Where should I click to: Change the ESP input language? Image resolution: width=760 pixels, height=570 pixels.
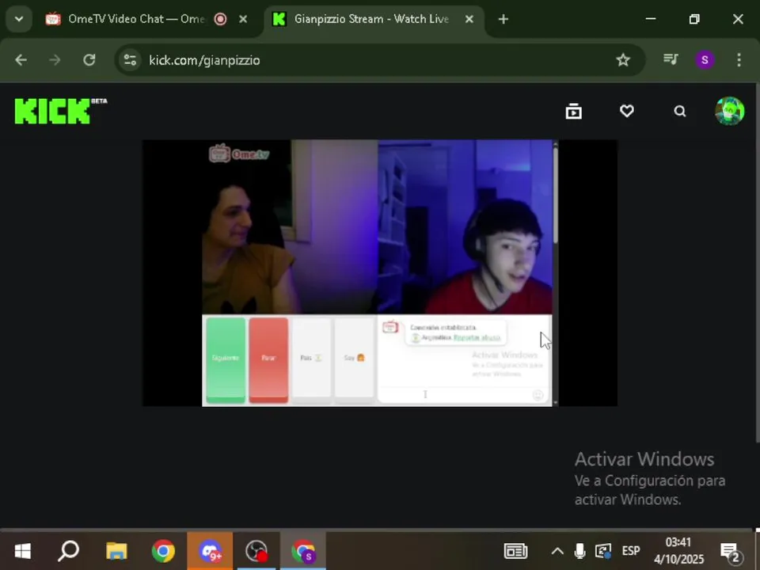click(631, 551)
